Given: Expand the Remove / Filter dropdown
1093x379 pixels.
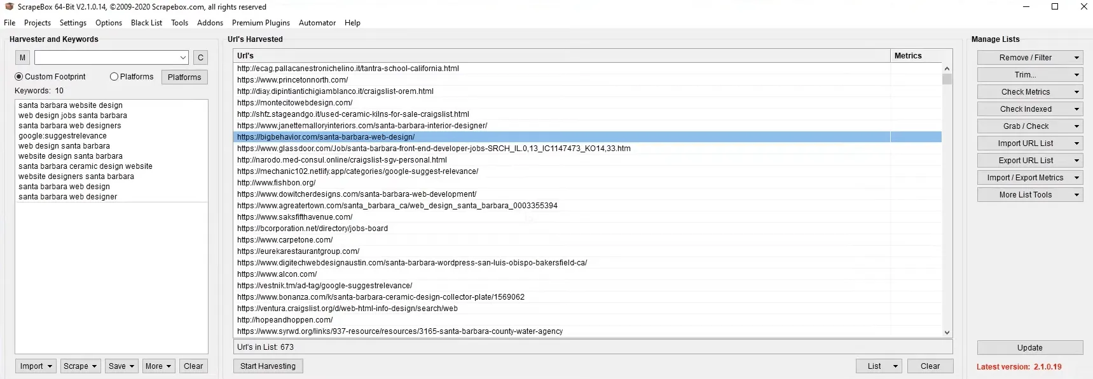Looking at the screenshot, I should click(1076, 58).
